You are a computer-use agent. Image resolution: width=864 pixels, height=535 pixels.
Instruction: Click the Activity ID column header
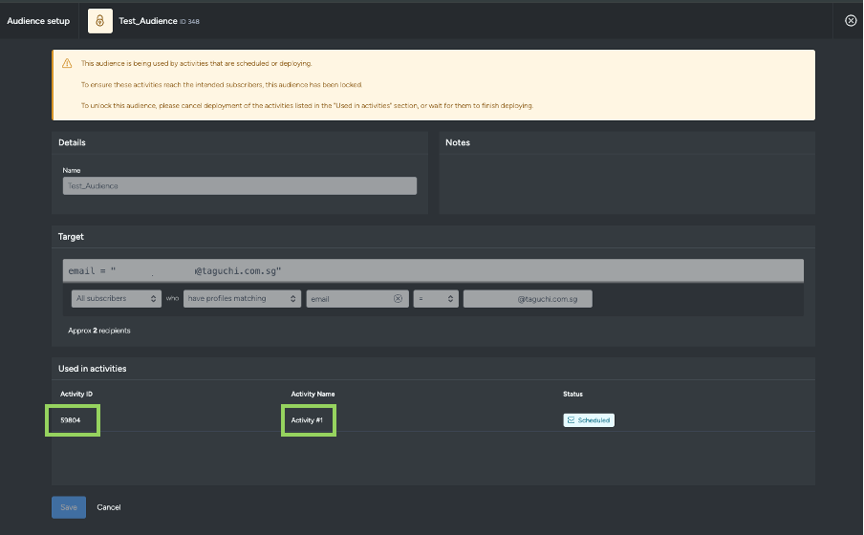[x=76, y=394]
